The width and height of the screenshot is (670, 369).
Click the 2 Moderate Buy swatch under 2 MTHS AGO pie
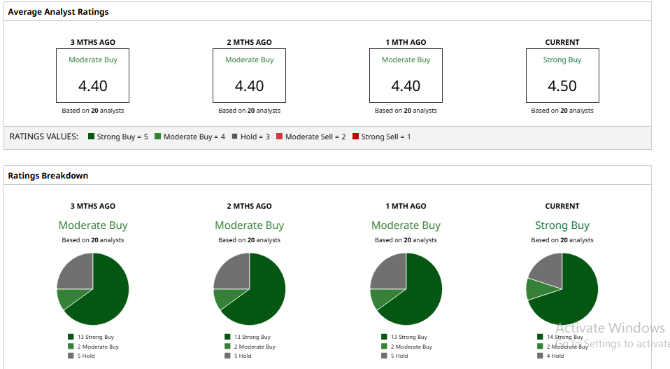pyautogui.click(x=227, y=347)
